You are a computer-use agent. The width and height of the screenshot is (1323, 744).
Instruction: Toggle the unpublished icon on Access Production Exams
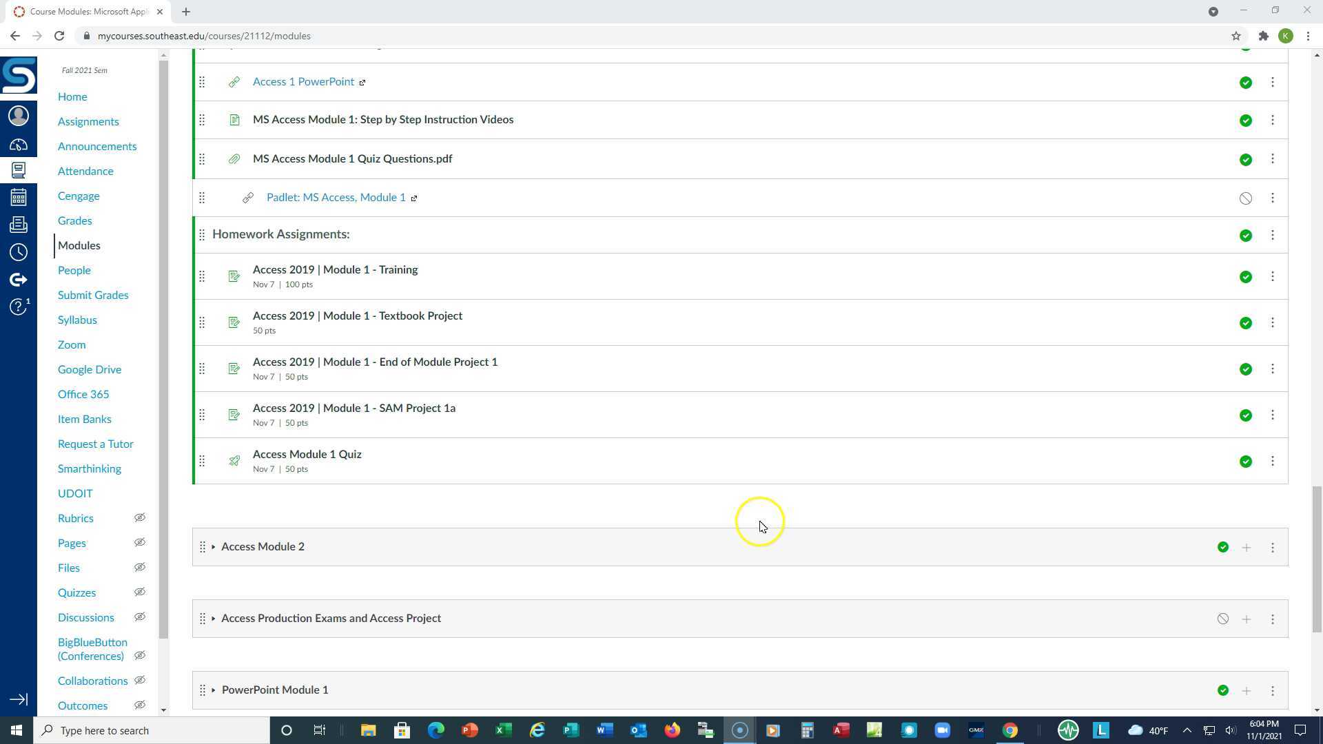pyautogui.click(x=1223, y=619)
